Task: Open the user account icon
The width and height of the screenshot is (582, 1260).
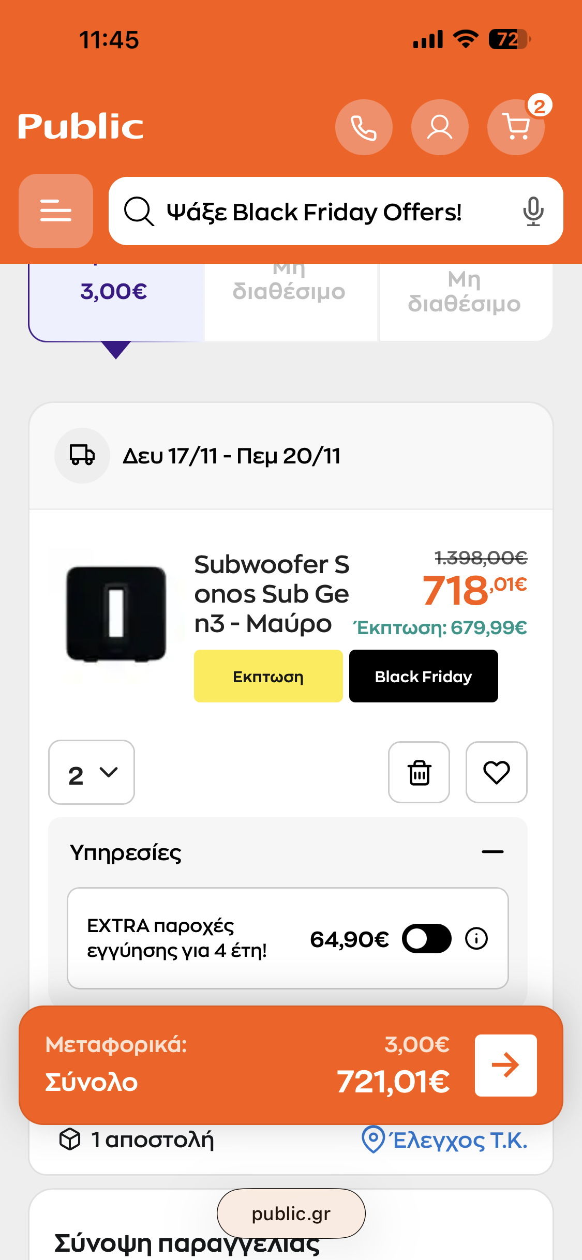Action: pos(440,127)
